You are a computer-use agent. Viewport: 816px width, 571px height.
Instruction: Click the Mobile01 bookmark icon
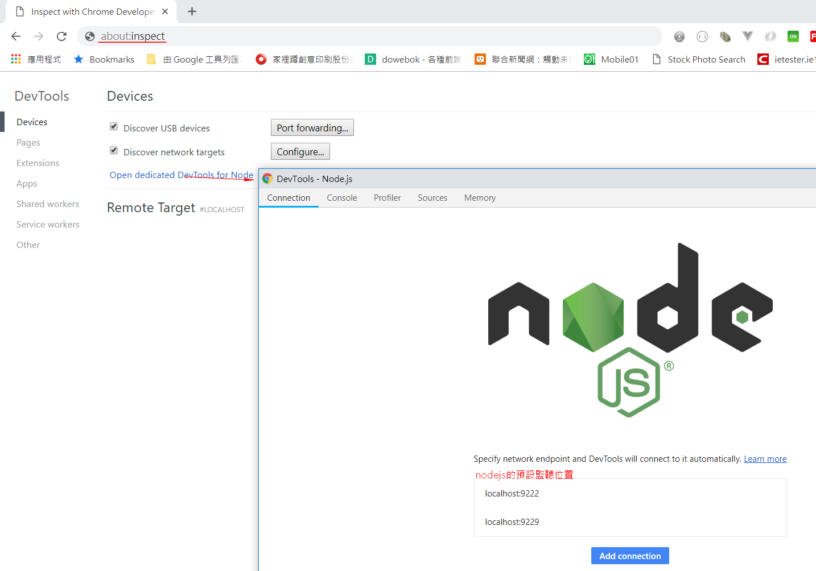click(589, 59)
